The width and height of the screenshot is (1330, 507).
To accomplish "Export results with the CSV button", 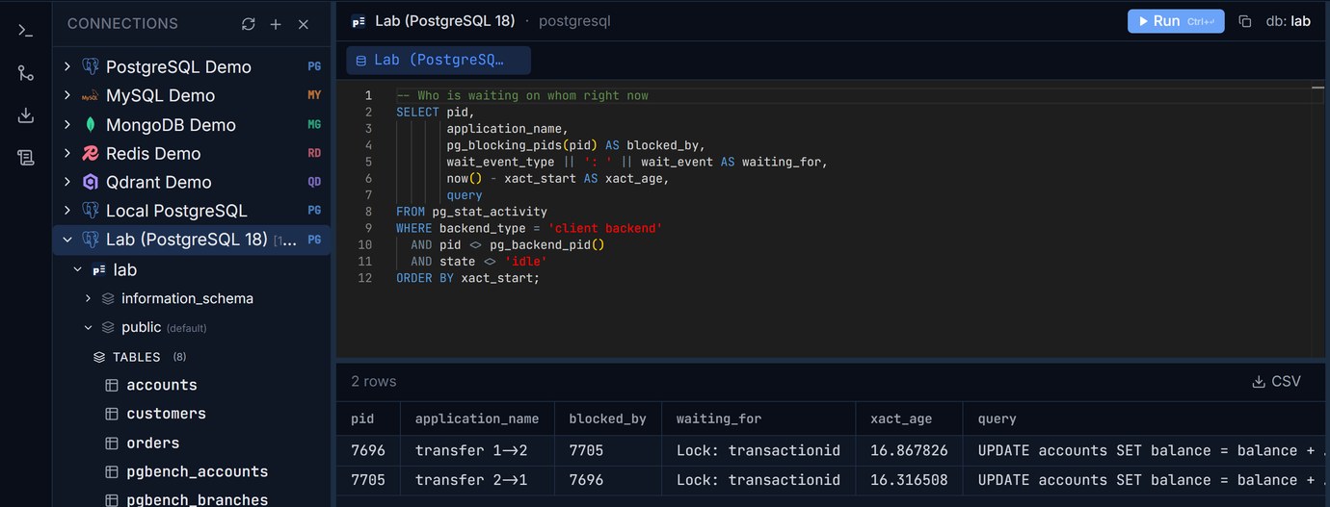I will pyautogui.click(x=1276, y=381).
